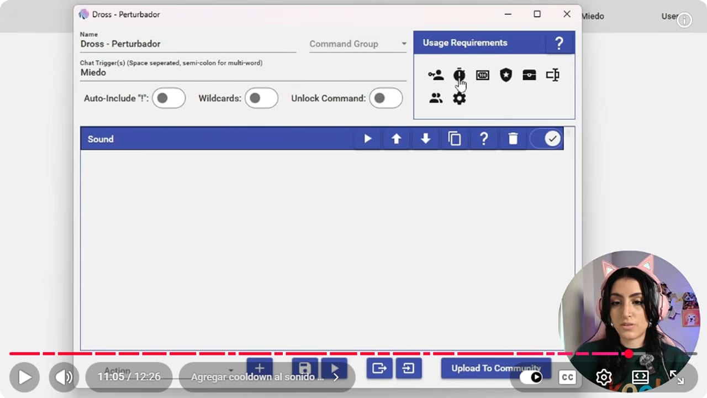Duplicate the Sound action
The width and height of the screenshot is (707, 398).
(x=455, y=139)
